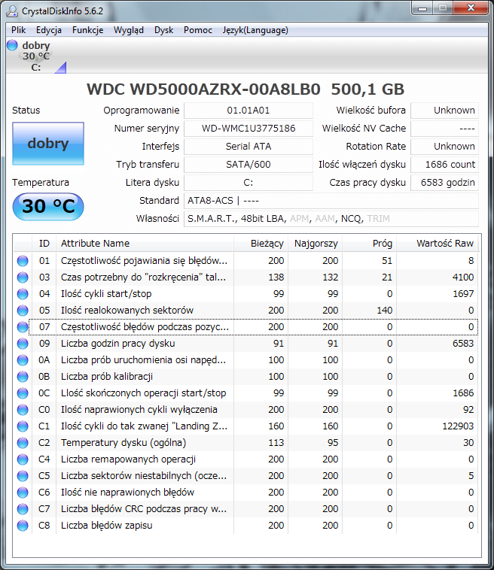The height and width of the screenshot is (570, 494).
Task: Click the status orb for attribute 0A
Action: pos(23,360)
